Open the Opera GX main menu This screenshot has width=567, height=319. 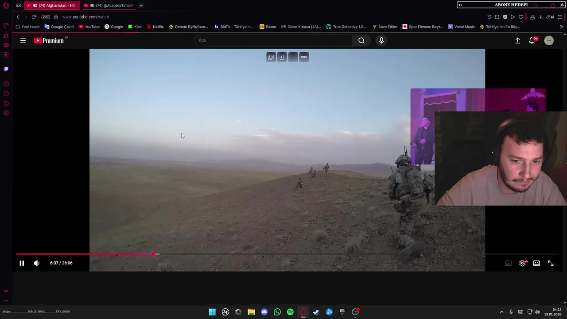pyautogui.click(x=6, y=5)
